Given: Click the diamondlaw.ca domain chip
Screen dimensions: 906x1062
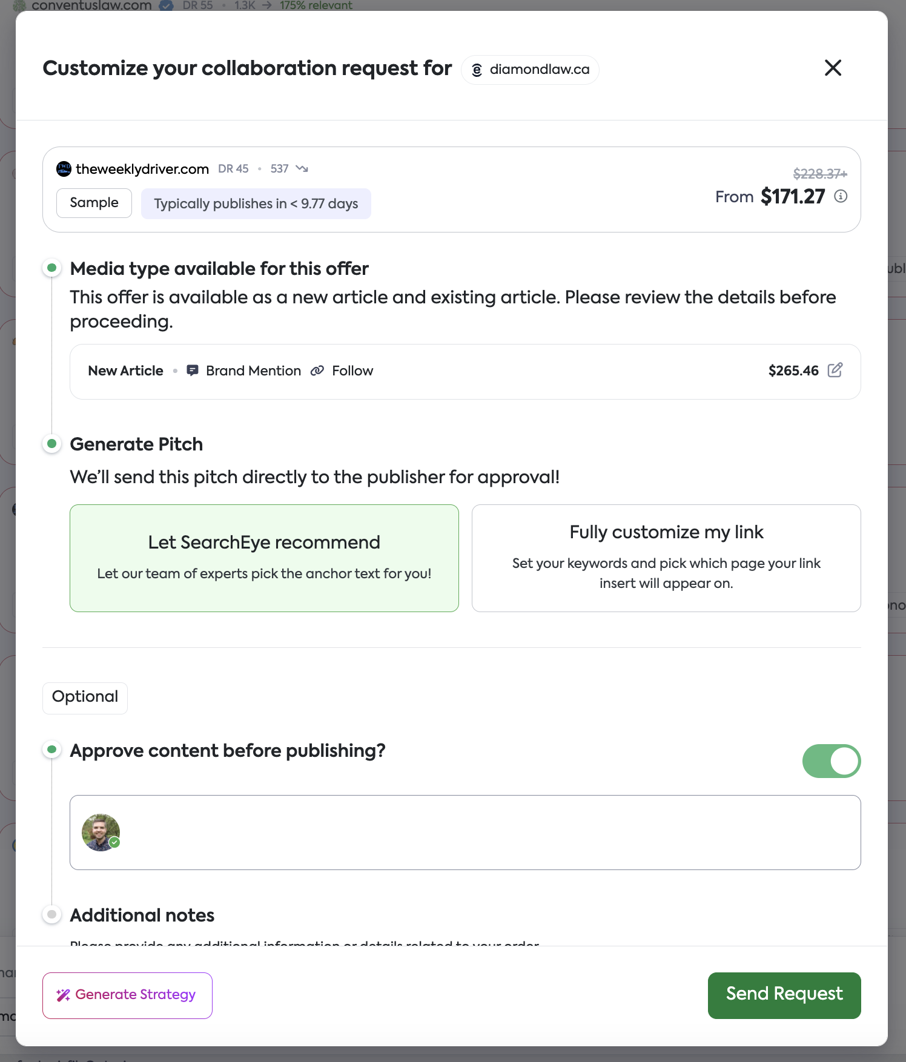Looking at the screenshot, I should (x=530, y=70).
